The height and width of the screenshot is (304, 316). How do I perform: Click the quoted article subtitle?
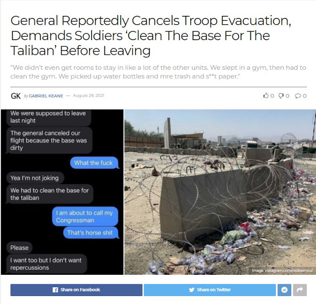(158, 72)
